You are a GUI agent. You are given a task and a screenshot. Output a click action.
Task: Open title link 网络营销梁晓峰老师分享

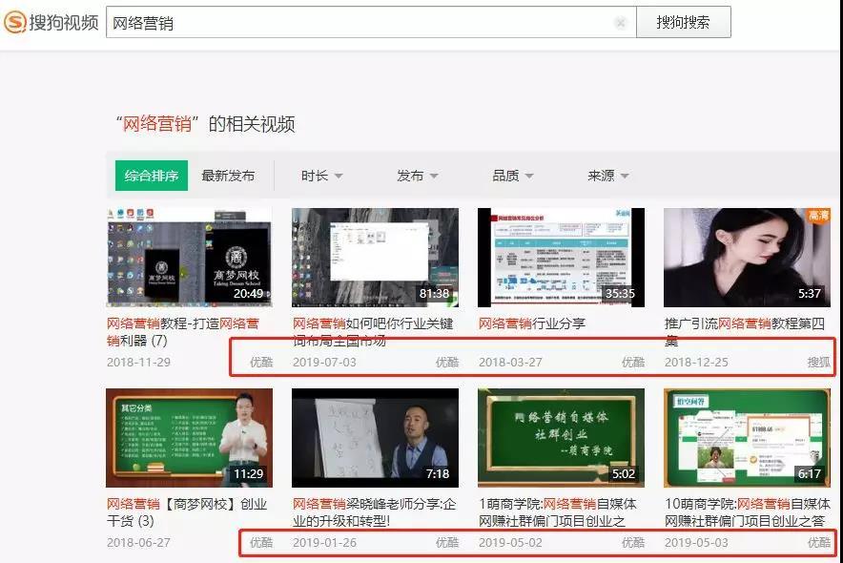click(374, 512)
